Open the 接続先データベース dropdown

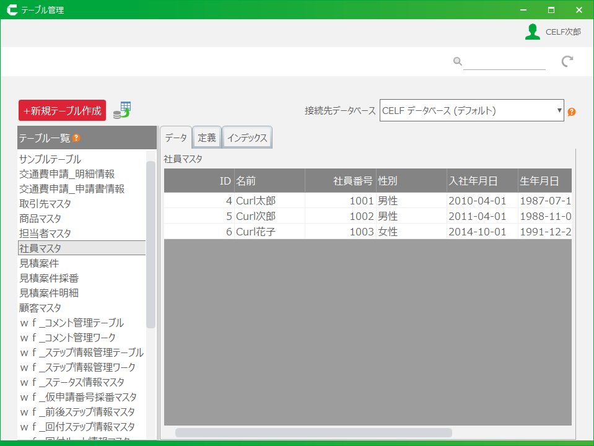click(x=471, y=111)
